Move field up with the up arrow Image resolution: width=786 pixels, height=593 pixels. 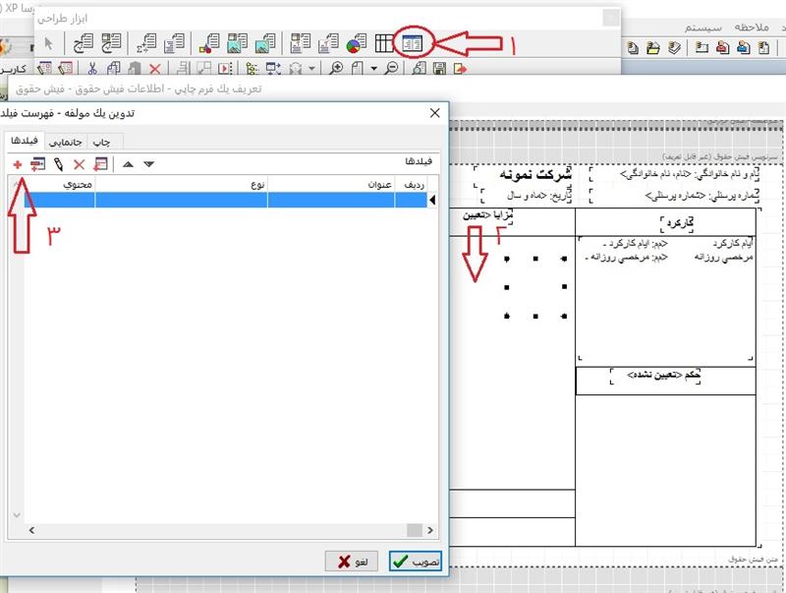click(128, 164)
